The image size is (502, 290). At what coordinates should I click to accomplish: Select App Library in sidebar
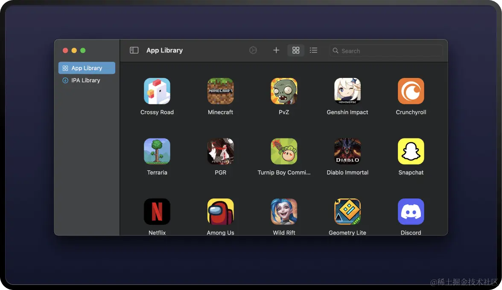point(87,68)
